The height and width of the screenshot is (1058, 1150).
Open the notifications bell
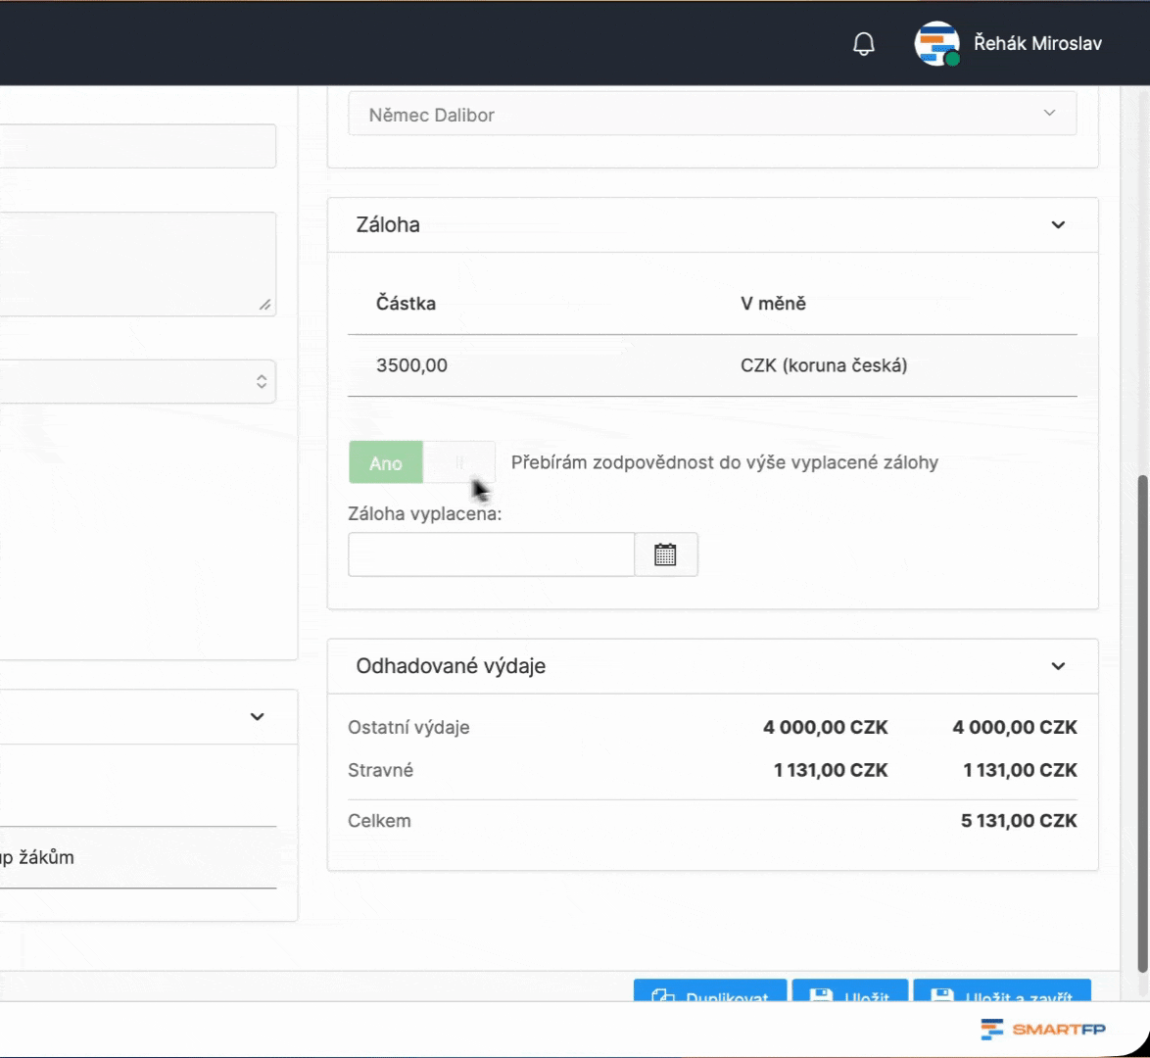pos(864,44)
